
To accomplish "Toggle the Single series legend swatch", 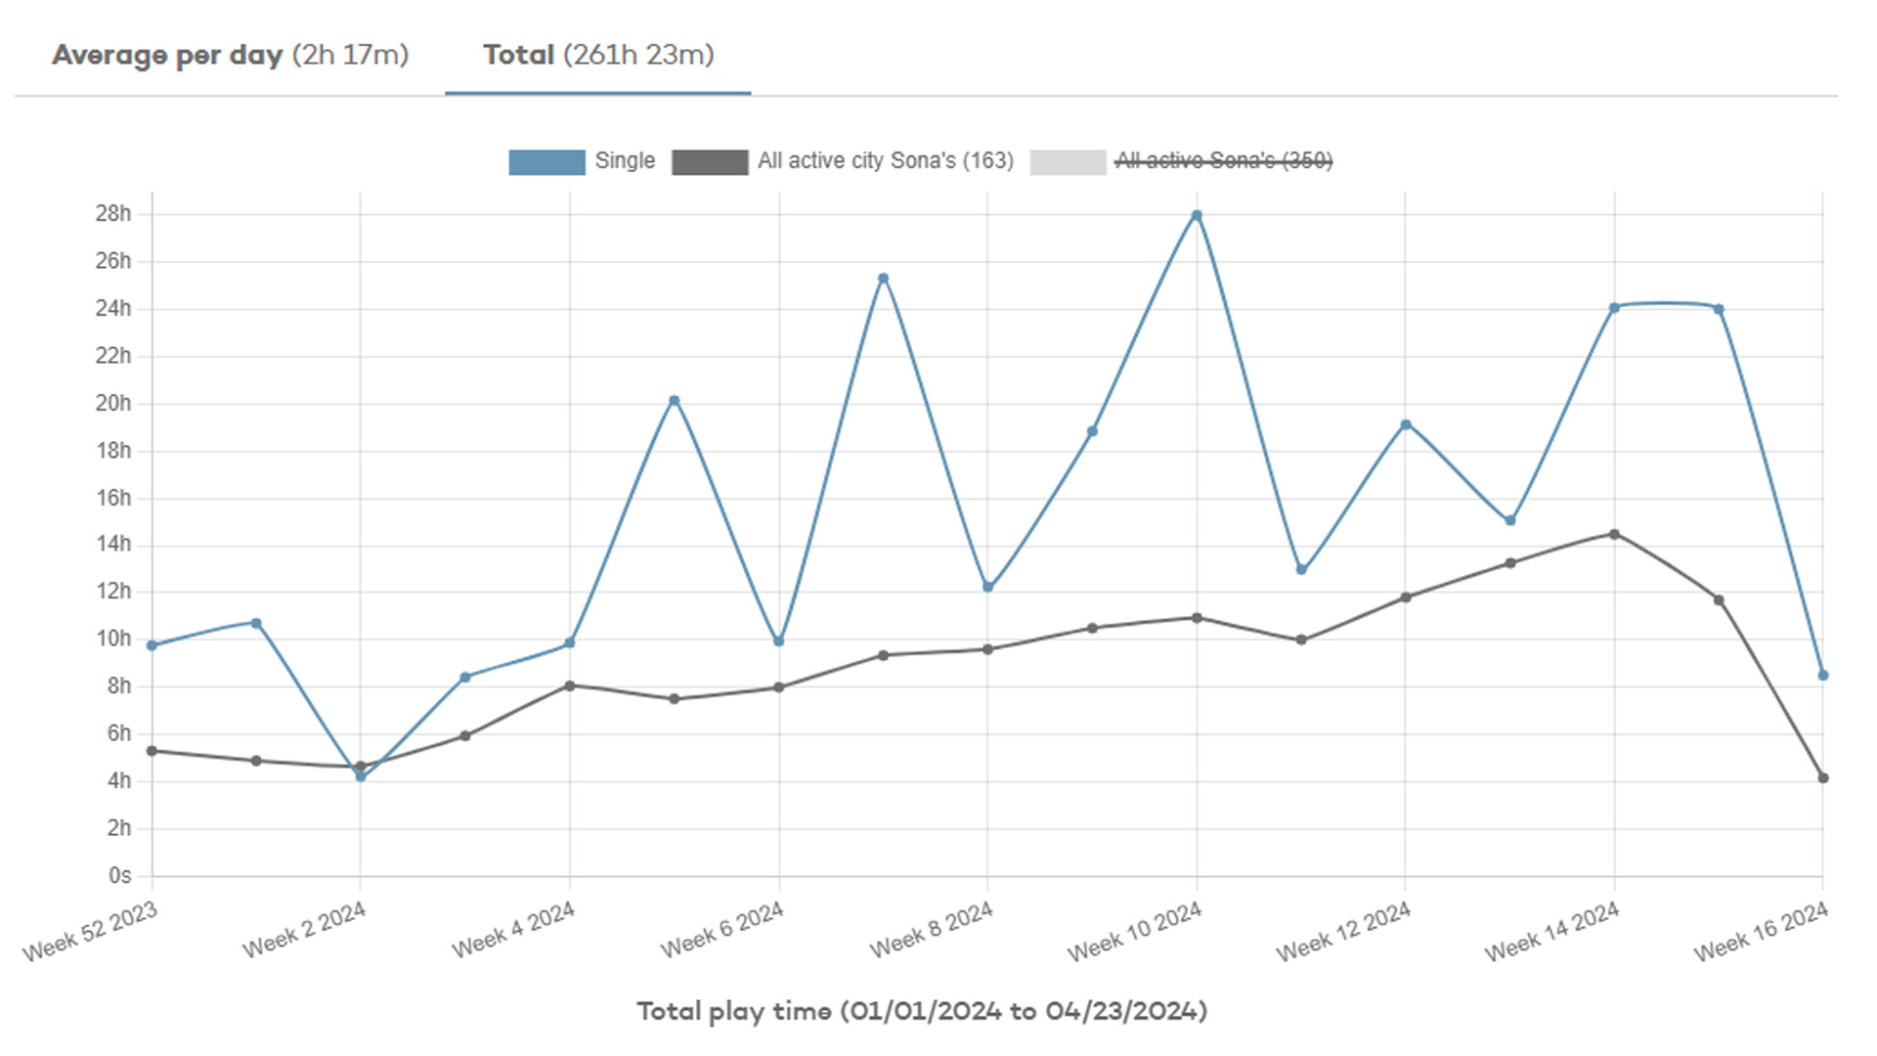I will pos(546,161).
